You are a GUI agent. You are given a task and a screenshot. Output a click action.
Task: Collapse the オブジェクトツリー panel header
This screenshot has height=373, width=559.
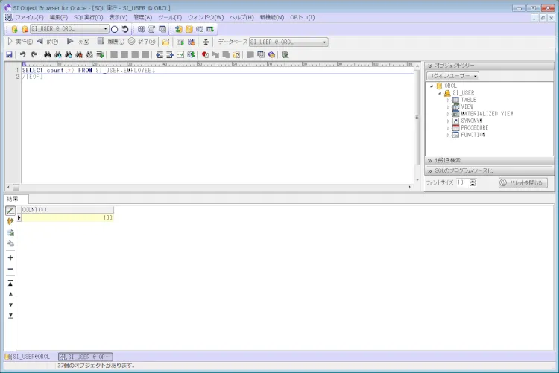pyautogui.click(x=430, y=66)
